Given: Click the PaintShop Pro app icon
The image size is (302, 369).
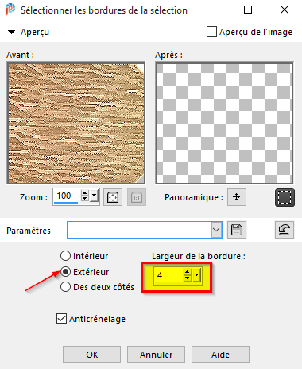Looking at the screenshot, I should 10,10.
